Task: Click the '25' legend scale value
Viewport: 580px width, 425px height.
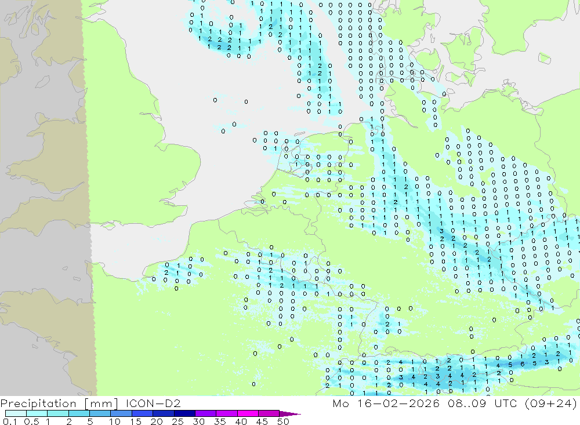Action: (x=178, y=422)
